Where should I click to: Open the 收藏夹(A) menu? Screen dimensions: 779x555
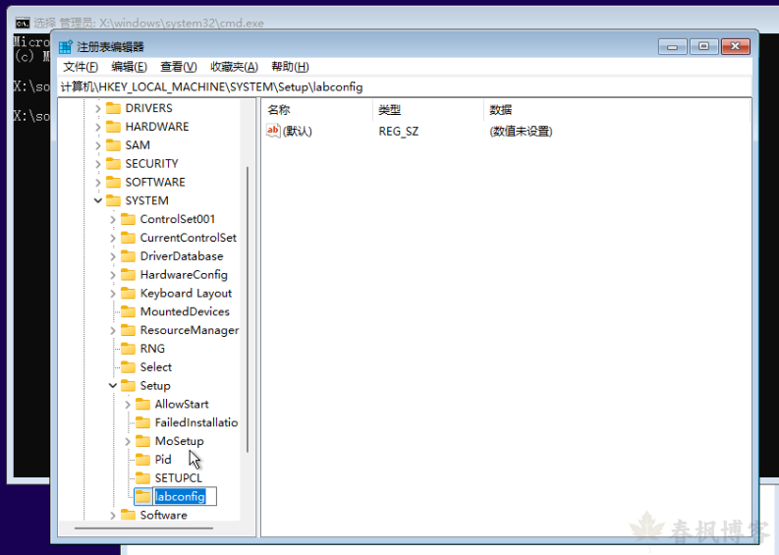click(x=234, y=67)
